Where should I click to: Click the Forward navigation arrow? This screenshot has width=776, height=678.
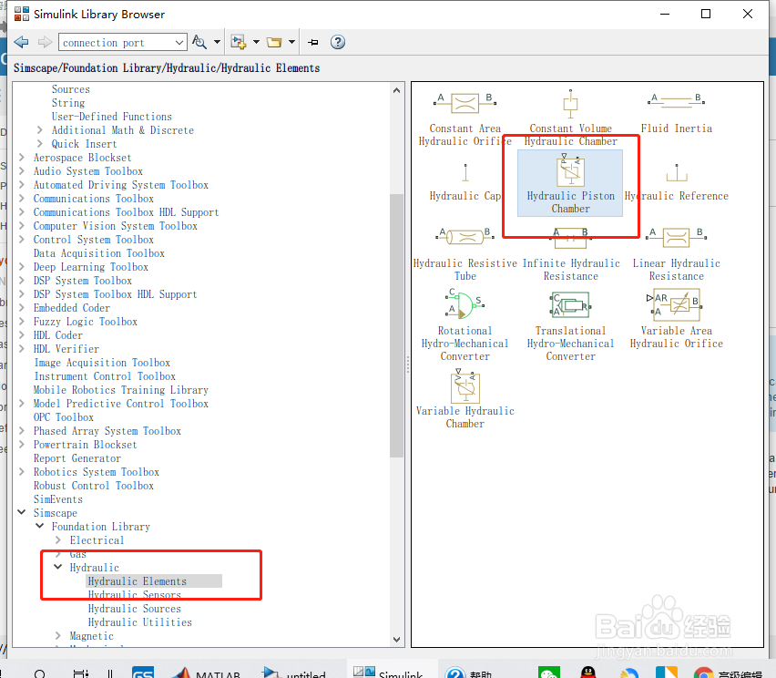coord(45,42)
